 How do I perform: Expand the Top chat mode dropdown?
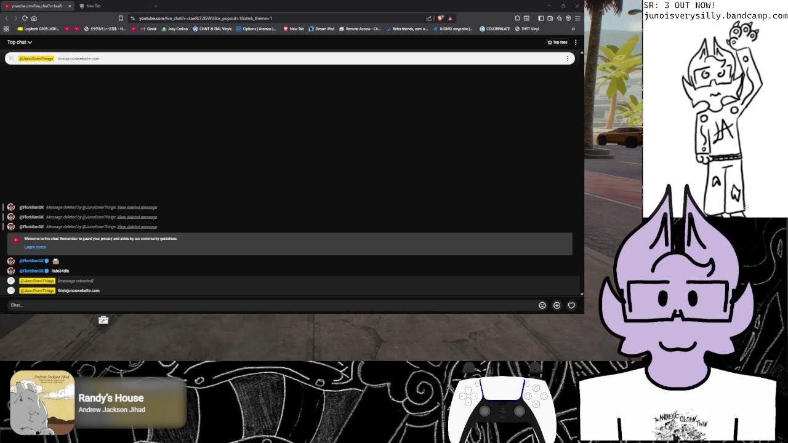point(19,42)
